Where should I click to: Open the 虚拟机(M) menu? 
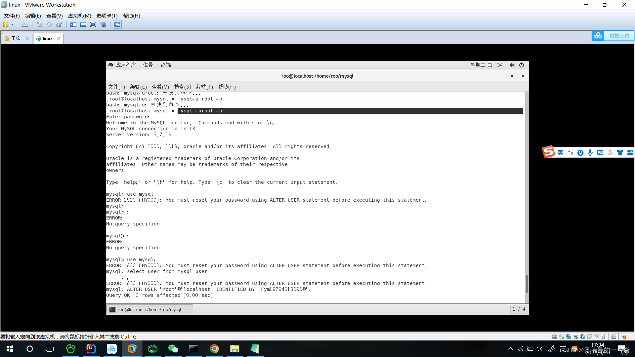point(79,16)
